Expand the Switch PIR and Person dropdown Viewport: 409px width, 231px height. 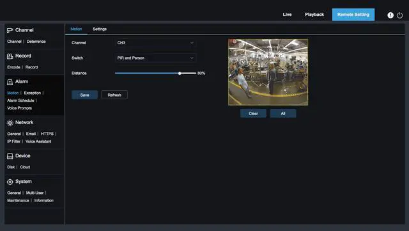[x=155, y=58]
